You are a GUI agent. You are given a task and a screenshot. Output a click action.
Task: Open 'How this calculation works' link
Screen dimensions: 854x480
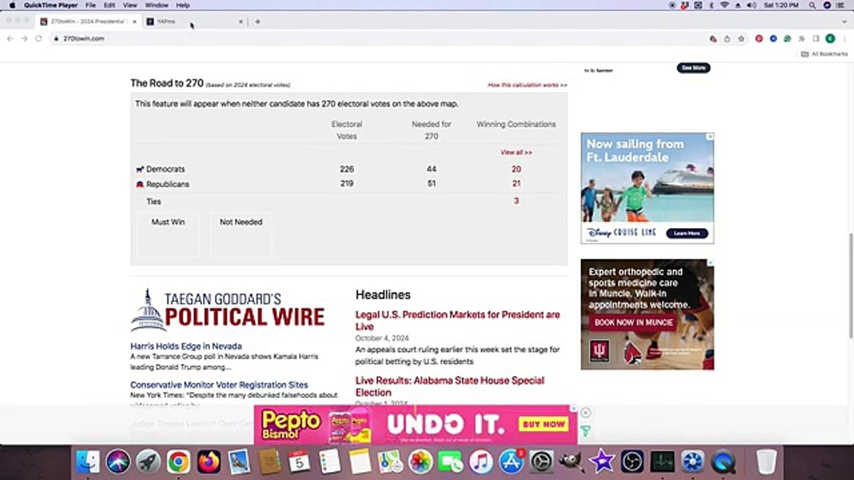527,85
